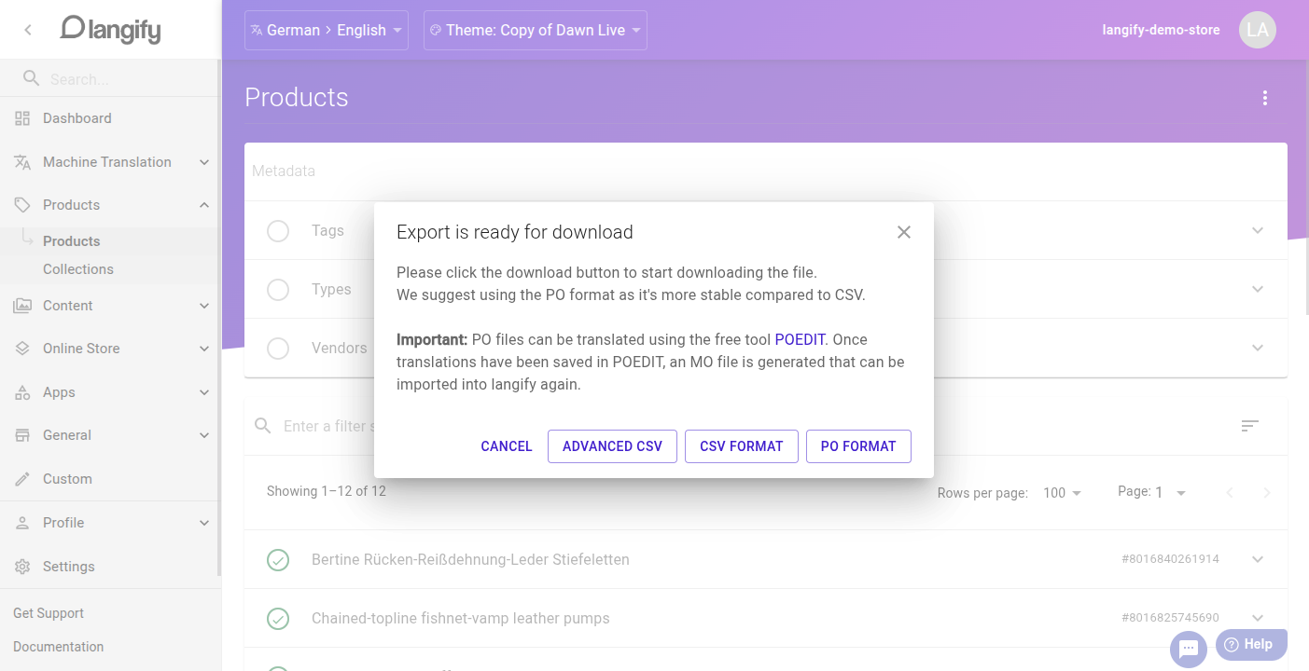This screenshot has width=1309, height=671.
Task: Select the Tags radio circle
Action: click(278, 230)
